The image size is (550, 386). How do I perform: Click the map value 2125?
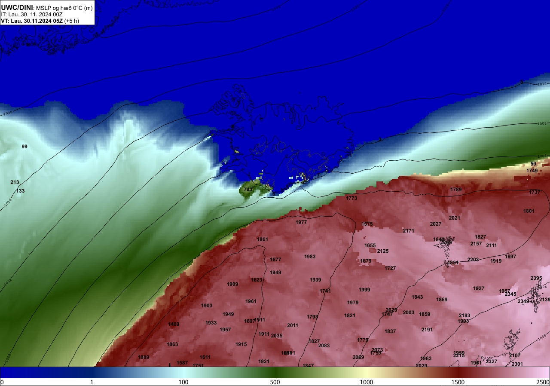pyautogui.click(x=383, y=251)
